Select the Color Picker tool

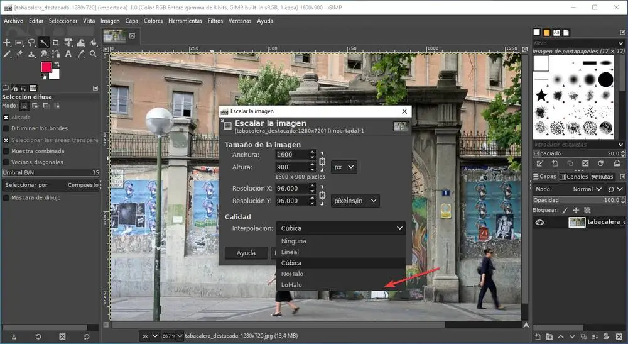point(81,53)
